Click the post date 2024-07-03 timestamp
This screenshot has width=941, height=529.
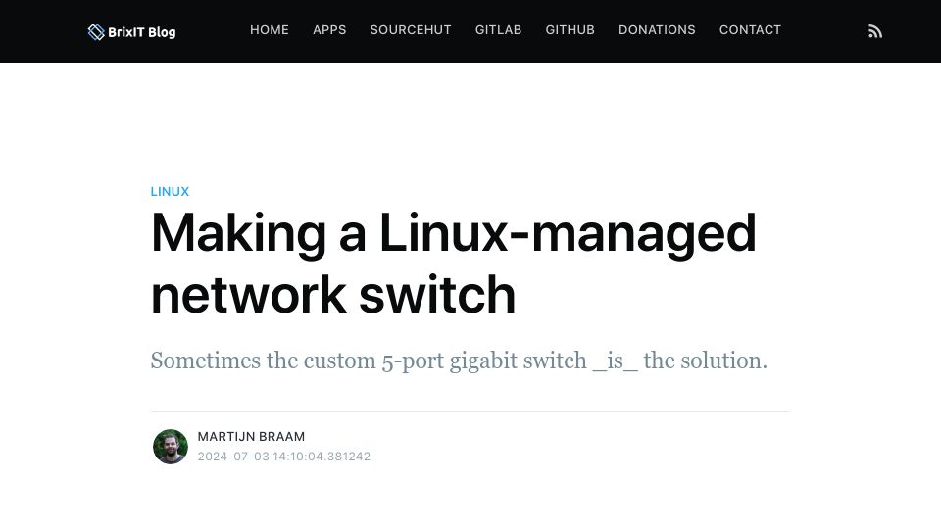pyautogui.click(x=284, y=457)
